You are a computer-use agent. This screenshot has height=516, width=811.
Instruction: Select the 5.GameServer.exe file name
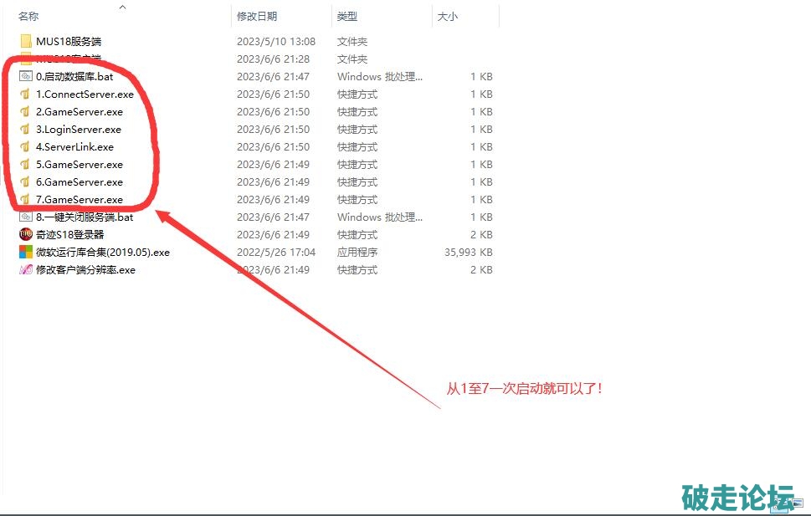tap(79, 164)
